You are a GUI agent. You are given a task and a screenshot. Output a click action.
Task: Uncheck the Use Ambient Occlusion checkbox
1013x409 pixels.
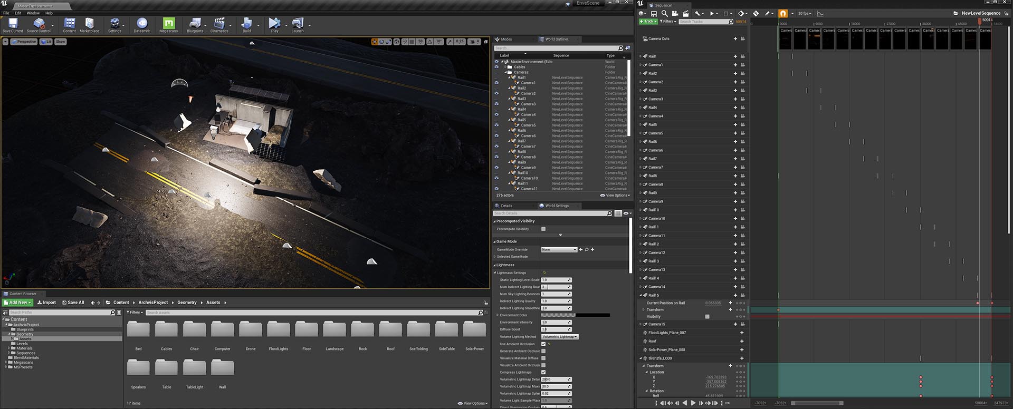click(x=543, y=344)
